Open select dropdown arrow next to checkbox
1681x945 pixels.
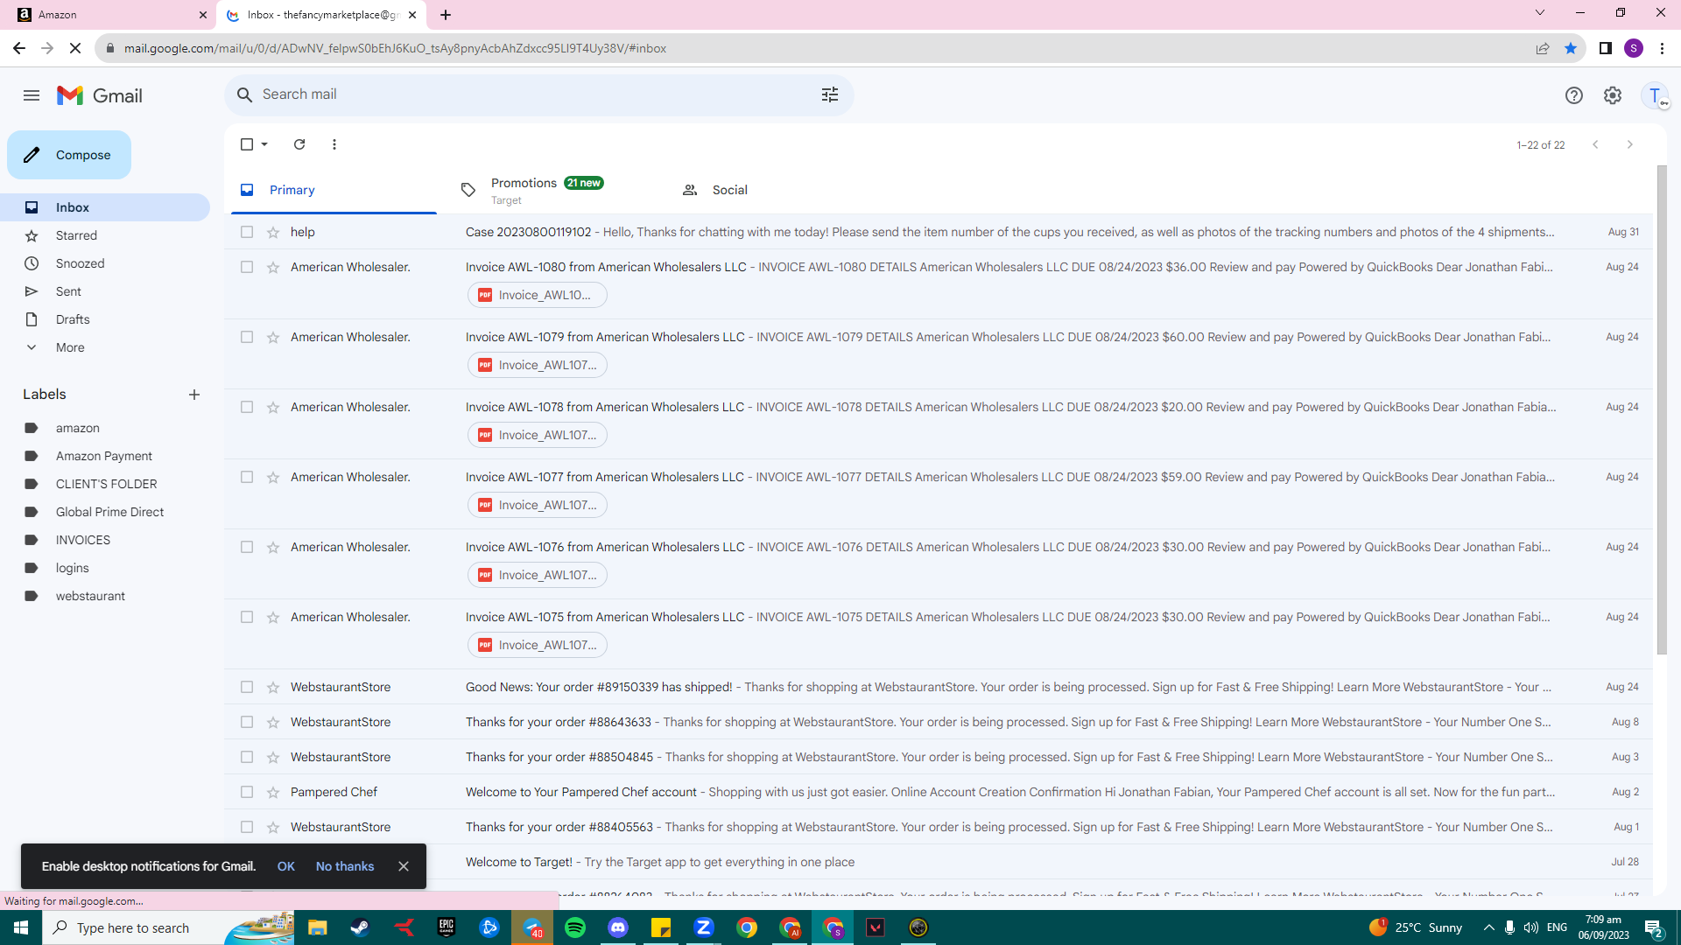pyautogui.click(x=264, y=144)
